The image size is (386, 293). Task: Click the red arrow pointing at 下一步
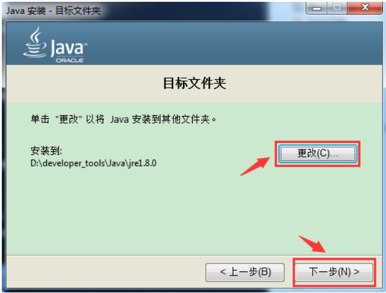point(312,244)
